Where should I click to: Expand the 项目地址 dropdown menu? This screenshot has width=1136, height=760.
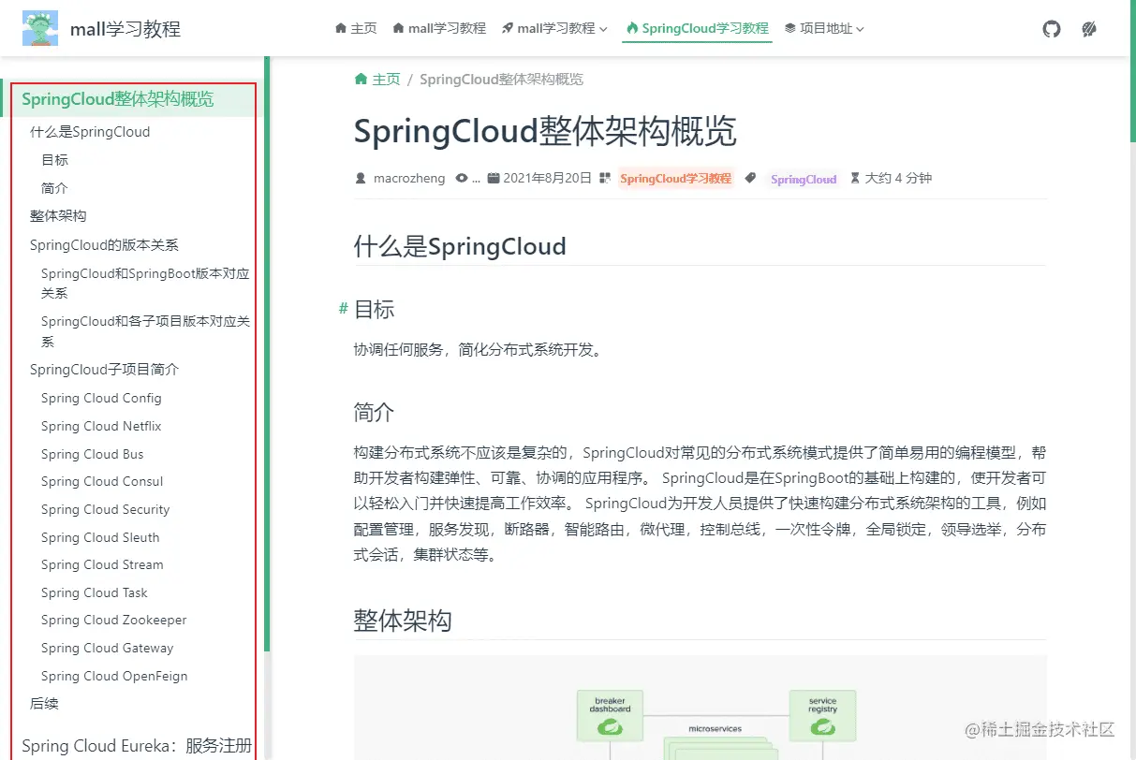coord(824,29)
